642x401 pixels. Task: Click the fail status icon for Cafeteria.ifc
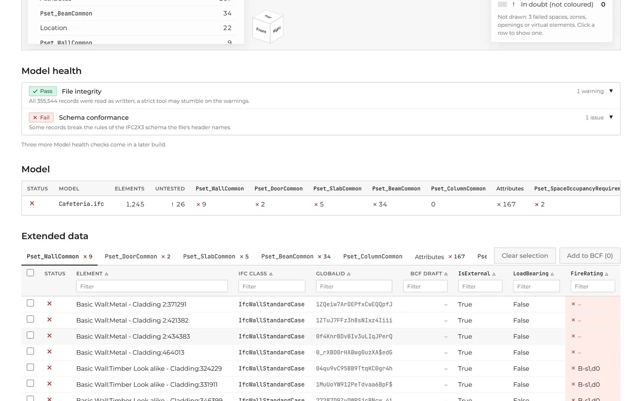[x=32, y=204]
